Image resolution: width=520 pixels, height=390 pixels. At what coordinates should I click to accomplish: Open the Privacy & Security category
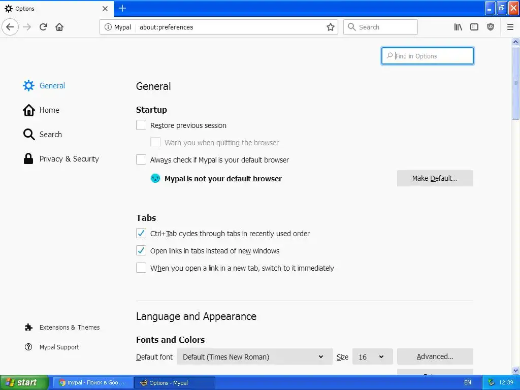[x=69, y=159]
